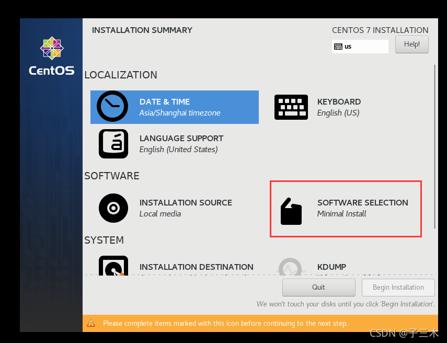This screenshot has width=447, height=343.
Task: Click 'English (United States)' language value
Action: click(x=178, y=150)
